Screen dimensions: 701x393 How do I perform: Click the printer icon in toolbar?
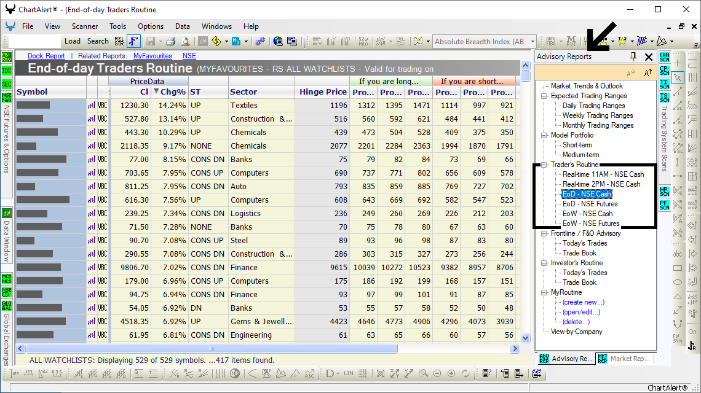170,42
